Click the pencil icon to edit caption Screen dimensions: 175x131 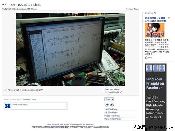[x=5, y=90]
